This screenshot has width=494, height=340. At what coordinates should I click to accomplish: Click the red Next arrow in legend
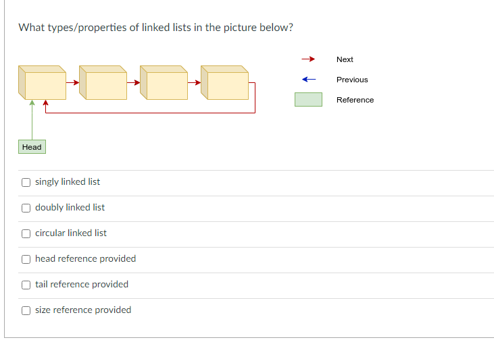point(308,59)
